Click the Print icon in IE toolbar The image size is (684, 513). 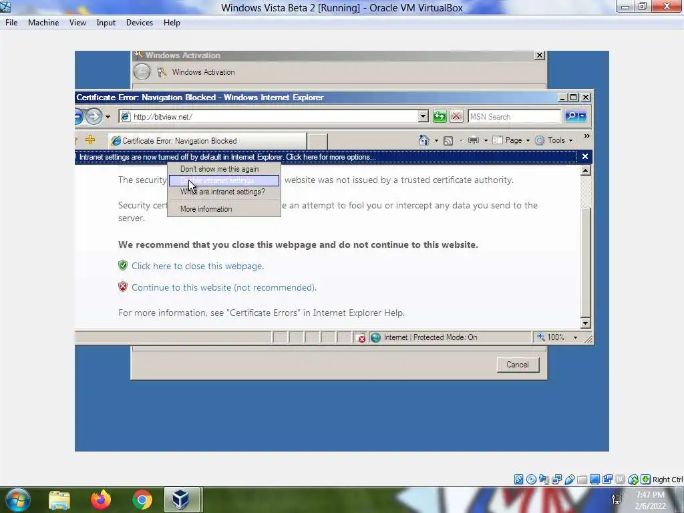(x=474, y=140)
